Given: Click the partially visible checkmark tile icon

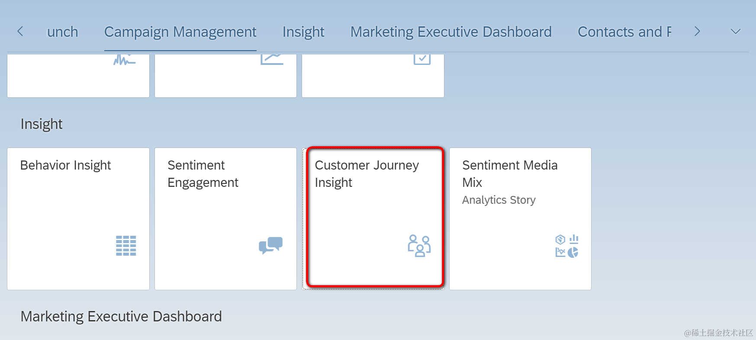Looking at the screenshot, I should pos(422,60).
